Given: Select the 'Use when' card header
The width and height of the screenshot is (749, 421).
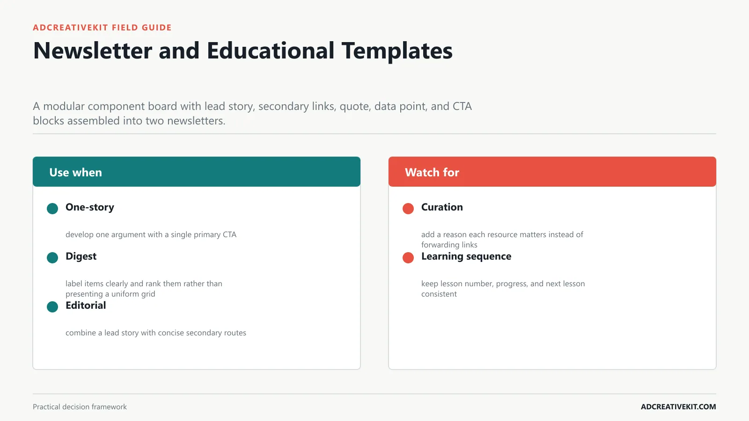Looking at the screenshot, I should 197,172.
